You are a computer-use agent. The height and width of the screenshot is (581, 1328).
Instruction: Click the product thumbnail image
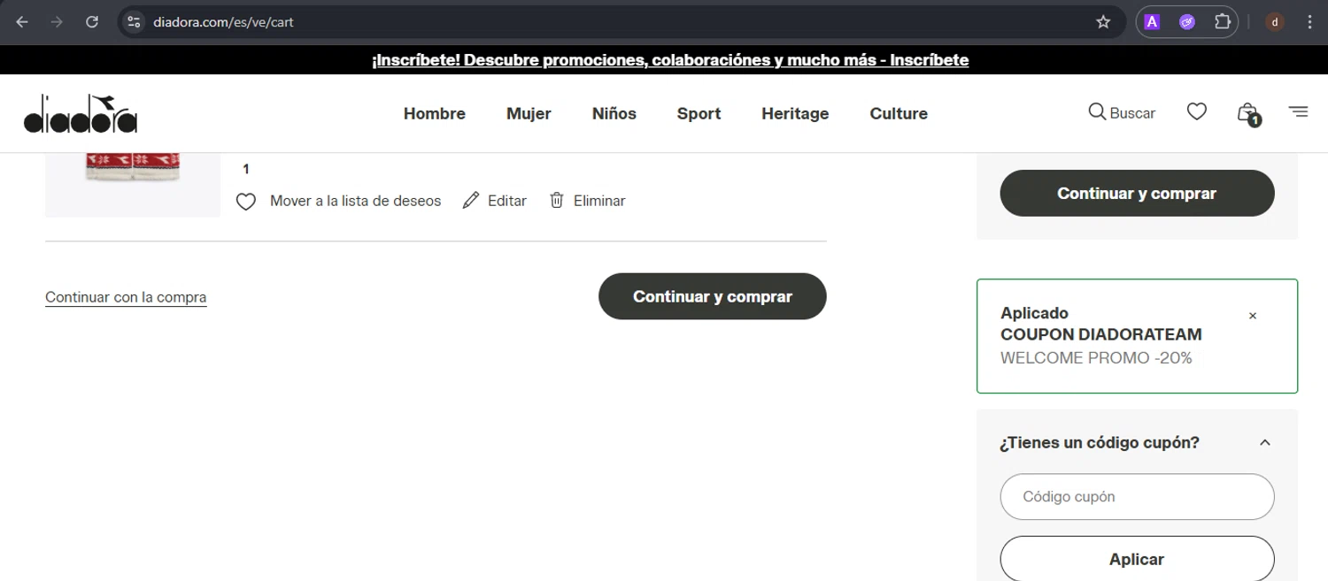click(x=133, y=185)
